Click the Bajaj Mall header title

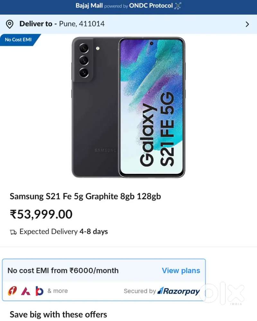click(x=89, y=6)
